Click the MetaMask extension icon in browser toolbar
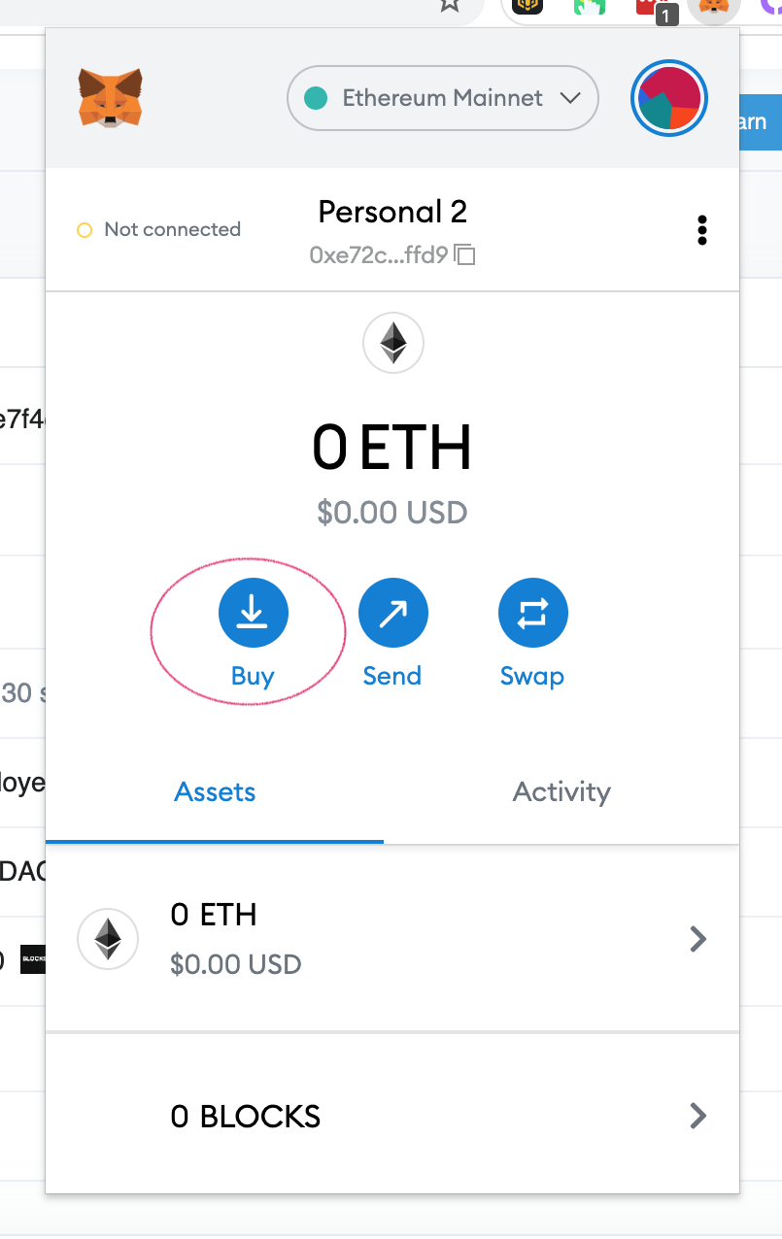Screen dimensions: 782x1239 pyautogui.click(x=714, y=8)
